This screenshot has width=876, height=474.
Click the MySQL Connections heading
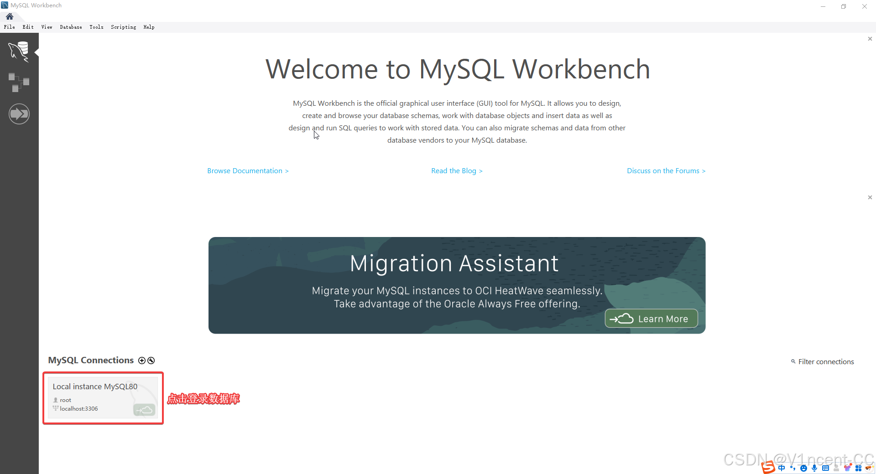pyautogui.click(x=91, y=360)
